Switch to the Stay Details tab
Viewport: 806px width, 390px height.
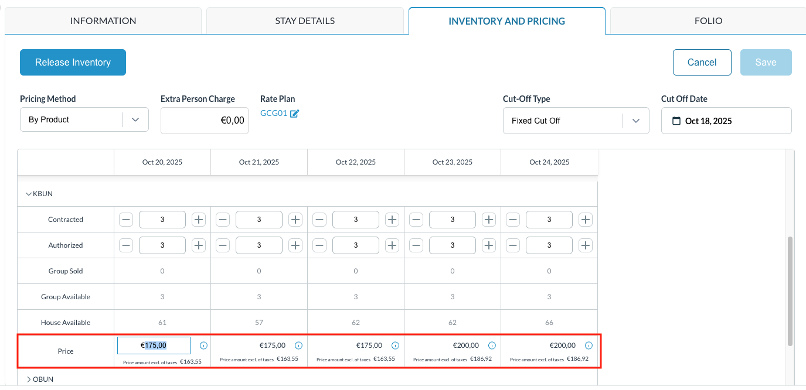[x=305, y=21]
